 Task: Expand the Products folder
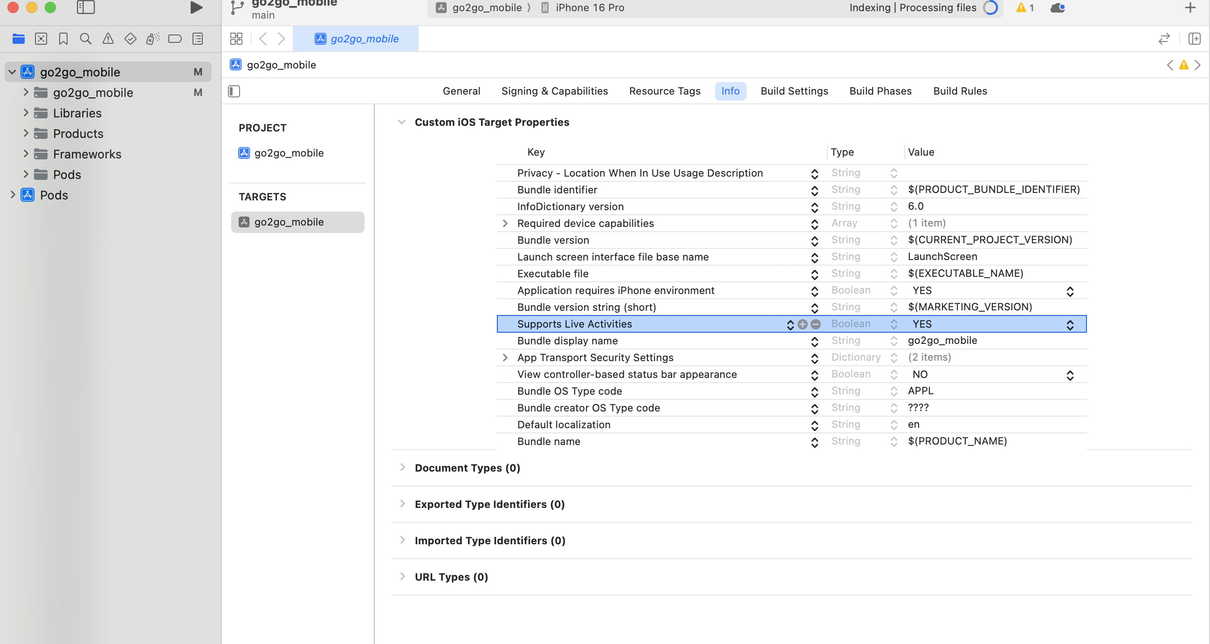pos(26,133)
